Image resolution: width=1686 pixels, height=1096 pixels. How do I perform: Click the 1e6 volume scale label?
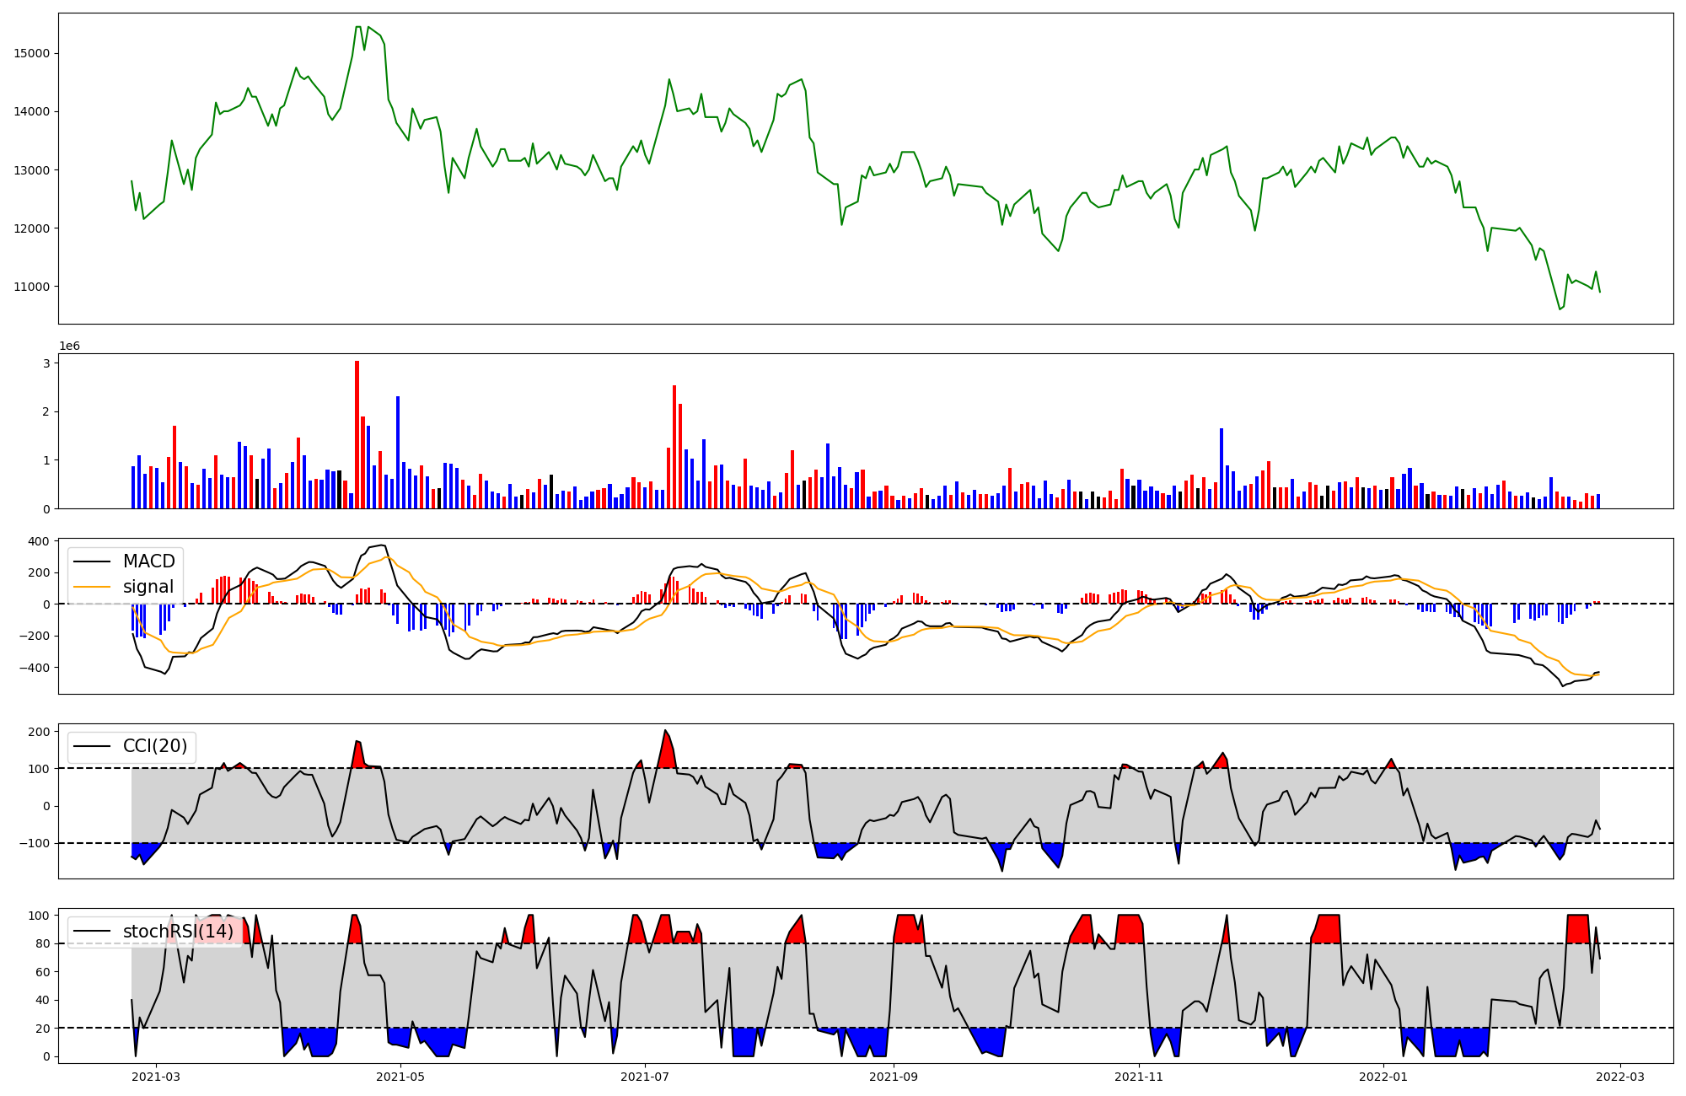tap(69, 346)
